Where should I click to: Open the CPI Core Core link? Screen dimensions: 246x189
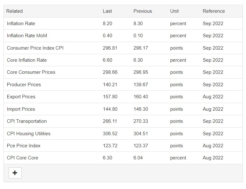coord(22,158)
